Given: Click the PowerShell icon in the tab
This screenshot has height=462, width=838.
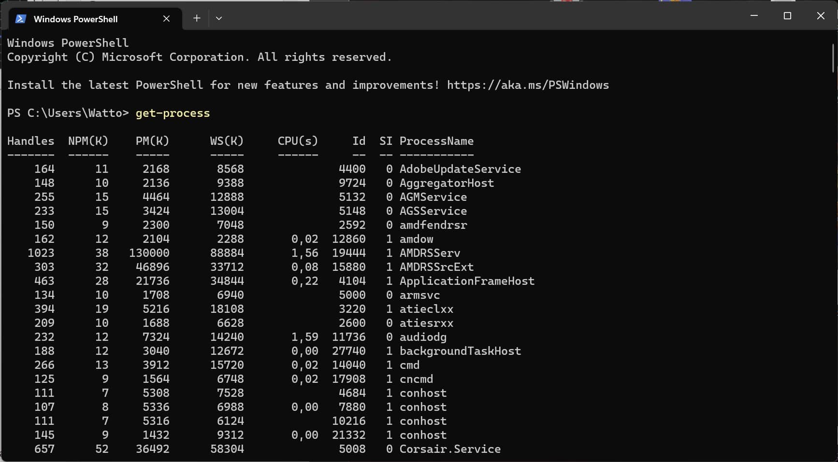Looking at the screenshot, I should 20,19.
